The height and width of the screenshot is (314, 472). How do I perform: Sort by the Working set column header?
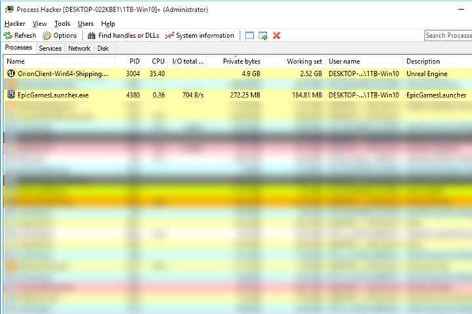(x=294, y=61)
